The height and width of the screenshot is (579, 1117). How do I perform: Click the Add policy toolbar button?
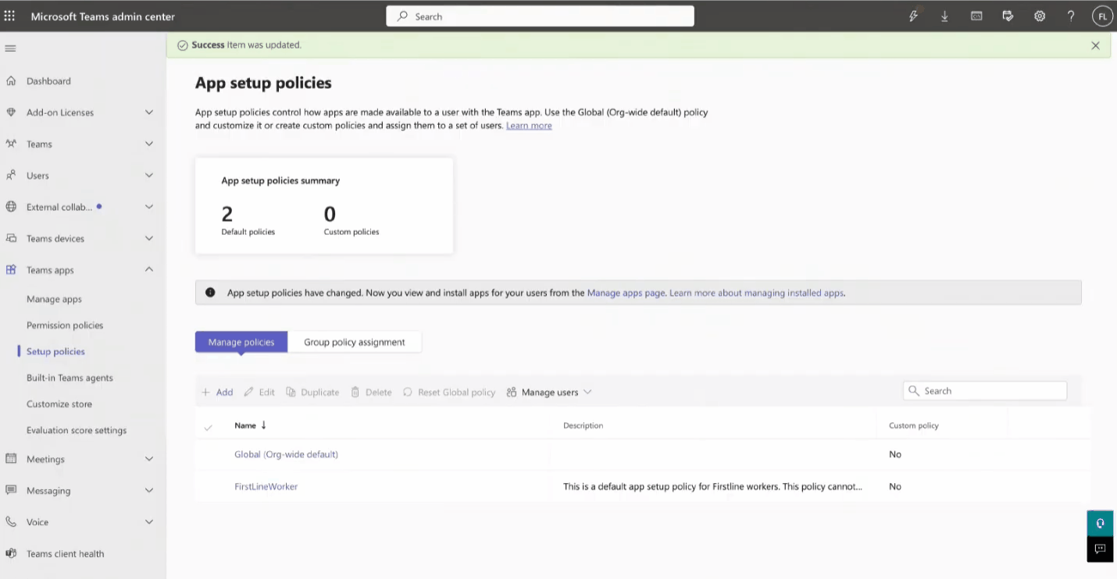tap(217, 393)
